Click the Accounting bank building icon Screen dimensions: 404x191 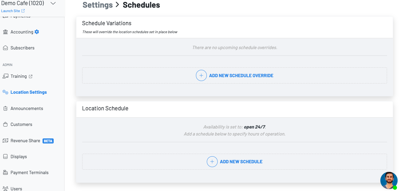coord(5,32)
